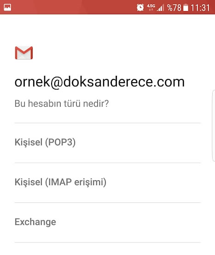Tap the '@' symbol in the email address
The width and height of the screenshot is (215, 255).
[x=56, y=82]
